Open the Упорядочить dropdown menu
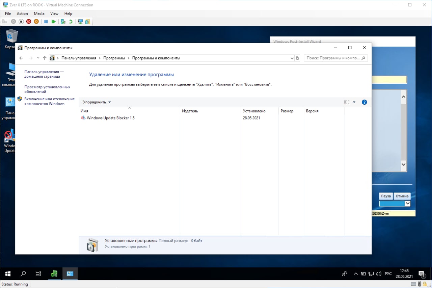The image size is (432, 288). coord(97,102)
